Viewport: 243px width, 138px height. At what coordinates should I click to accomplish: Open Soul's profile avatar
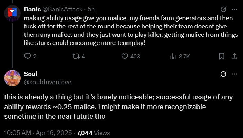pos(12,77)
